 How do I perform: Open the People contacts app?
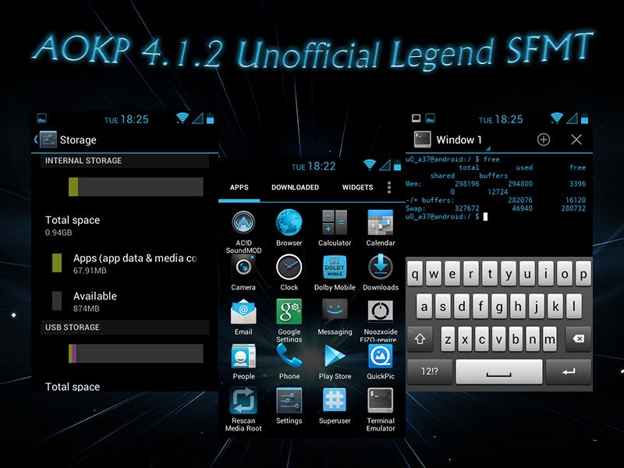243,362
